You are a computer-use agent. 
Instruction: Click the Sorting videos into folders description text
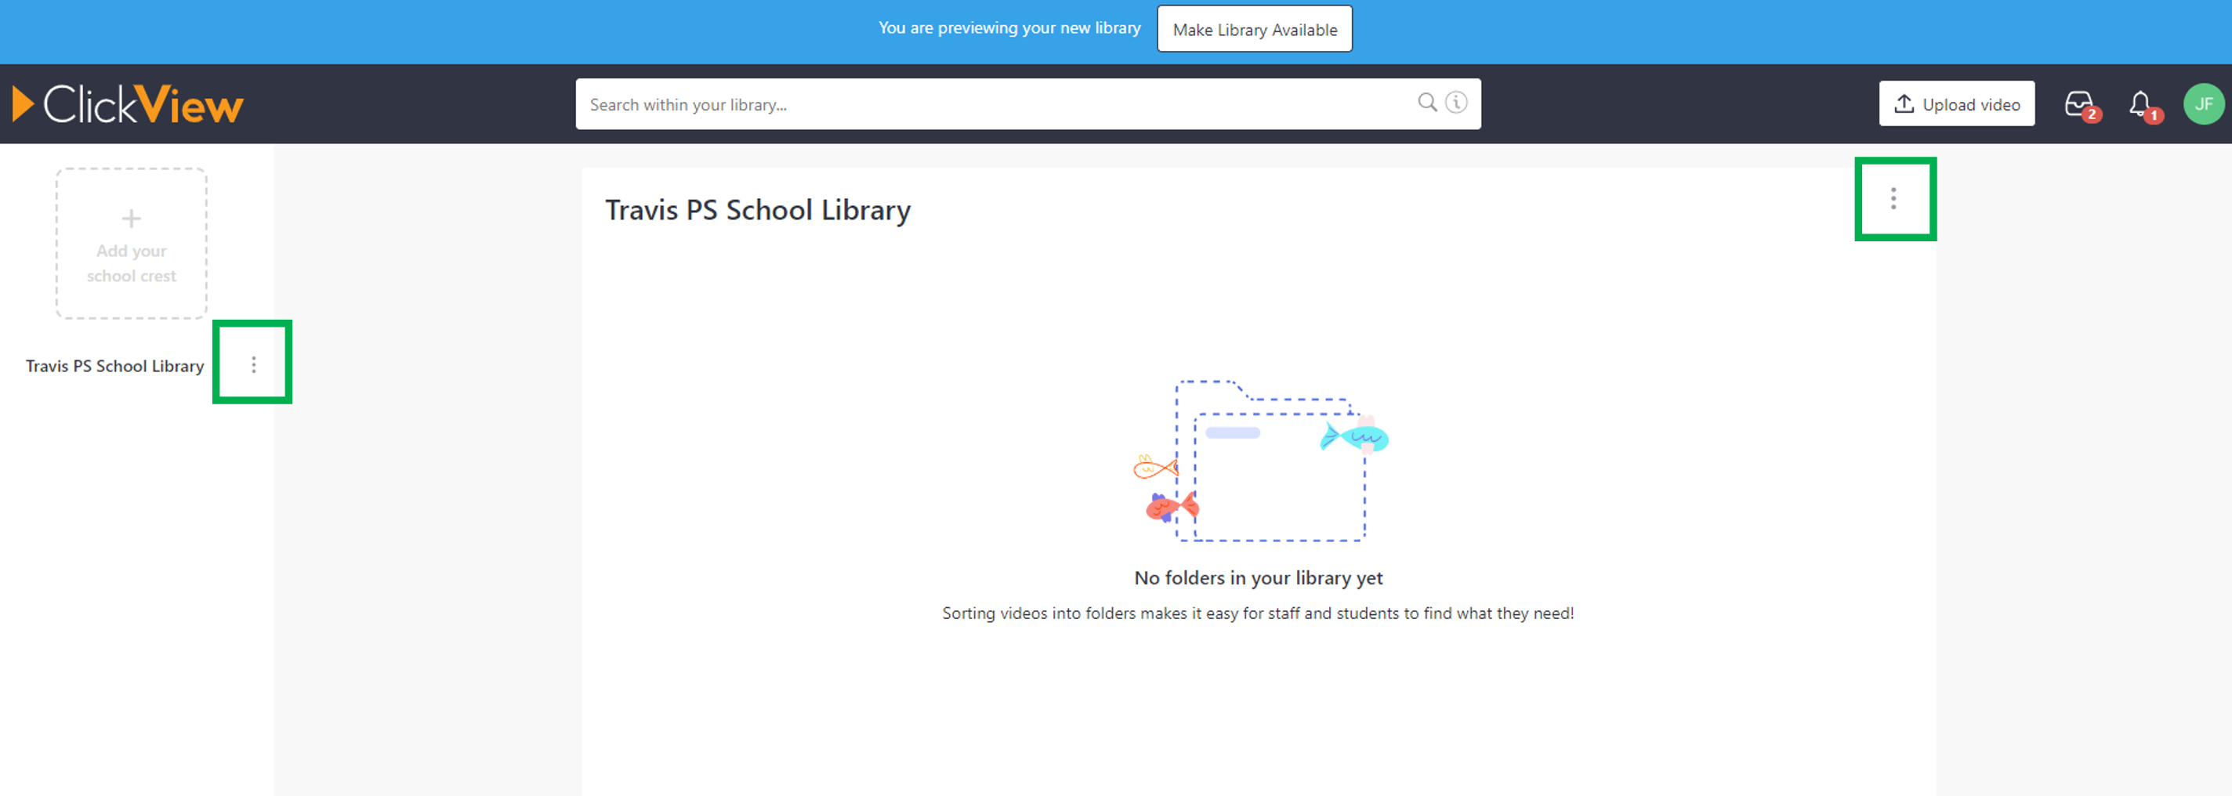tap(1257, 613)
